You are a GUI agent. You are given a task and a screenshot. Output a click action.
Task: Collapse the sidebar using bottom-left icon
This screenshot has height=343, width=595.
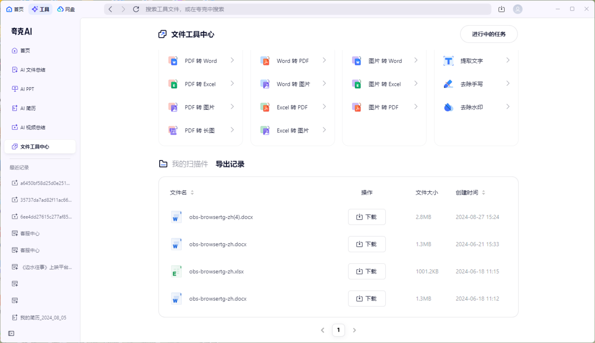(x=11, y=334)
